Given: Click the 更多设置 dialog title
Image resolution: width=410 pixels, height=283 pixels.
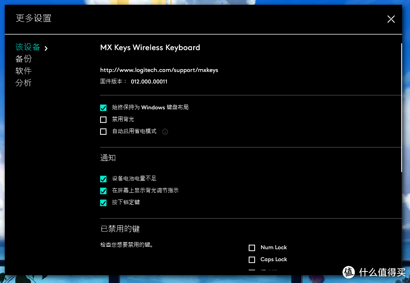Looking at the screenshot, I should coord(33,18).
